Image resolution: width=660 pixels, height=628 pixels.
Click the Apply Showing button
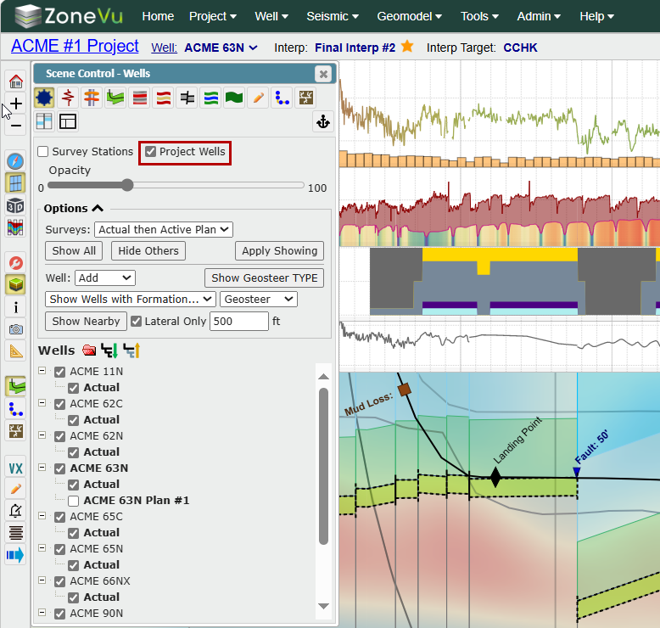(x=279, y=251)
